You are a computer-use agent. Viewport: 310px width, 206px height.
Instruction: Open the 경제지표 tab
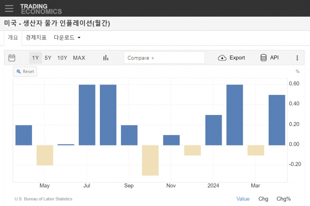click(x=36, y=38)
